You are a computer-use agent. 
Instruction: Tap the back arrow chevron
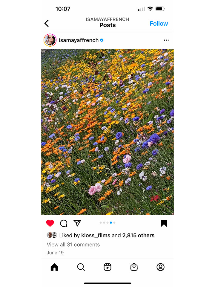click(47, 23)
